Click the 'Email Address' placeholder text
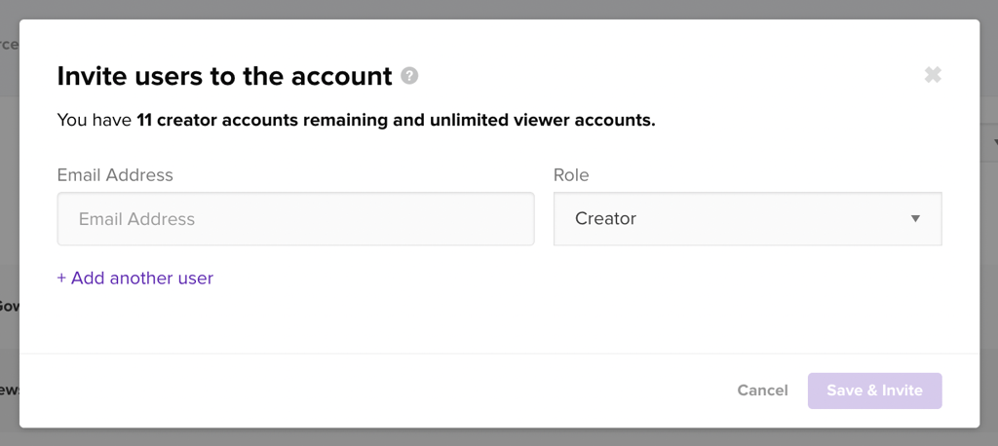 pyautogui.click(x=136, y=219)
